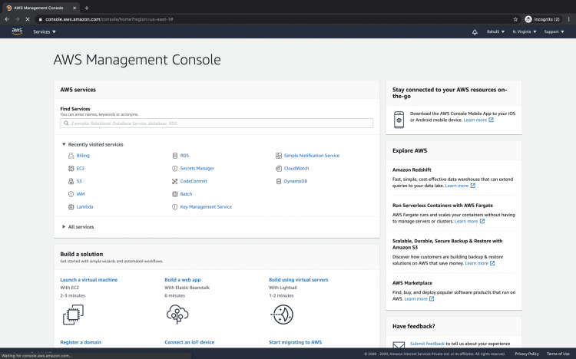The height and width of the screenshot is (359, 576).
Task: Click Start migrating to AWS link
Action: tap(296, 342)
